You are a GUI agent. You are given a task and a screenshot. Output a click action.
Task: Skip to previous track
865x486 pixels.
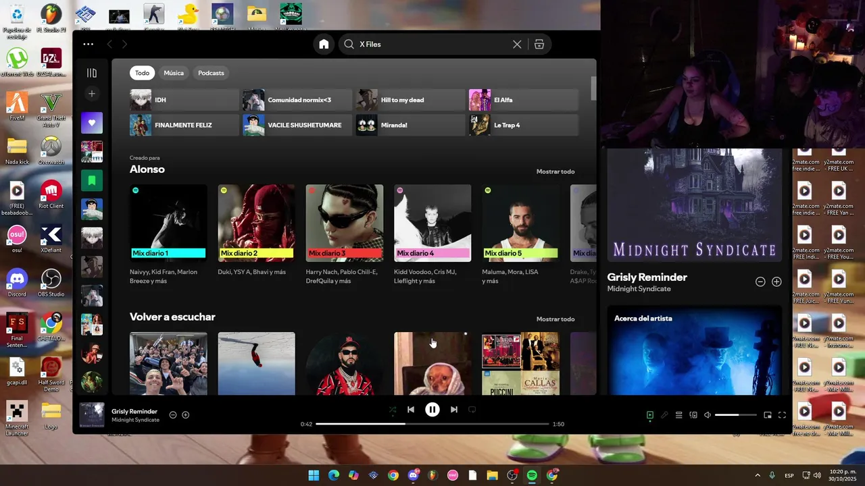pyautogui.click(x=411, y=409)
